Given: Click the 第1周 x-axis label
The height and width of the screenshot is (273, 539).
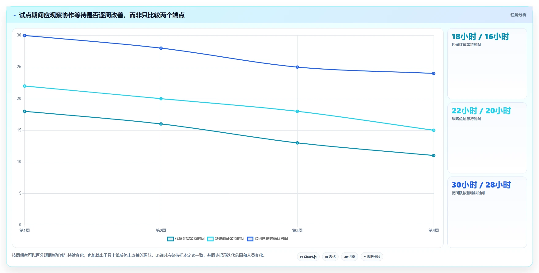Looking at the screenshot, I should pyautogui.click(x=25, y=230).
